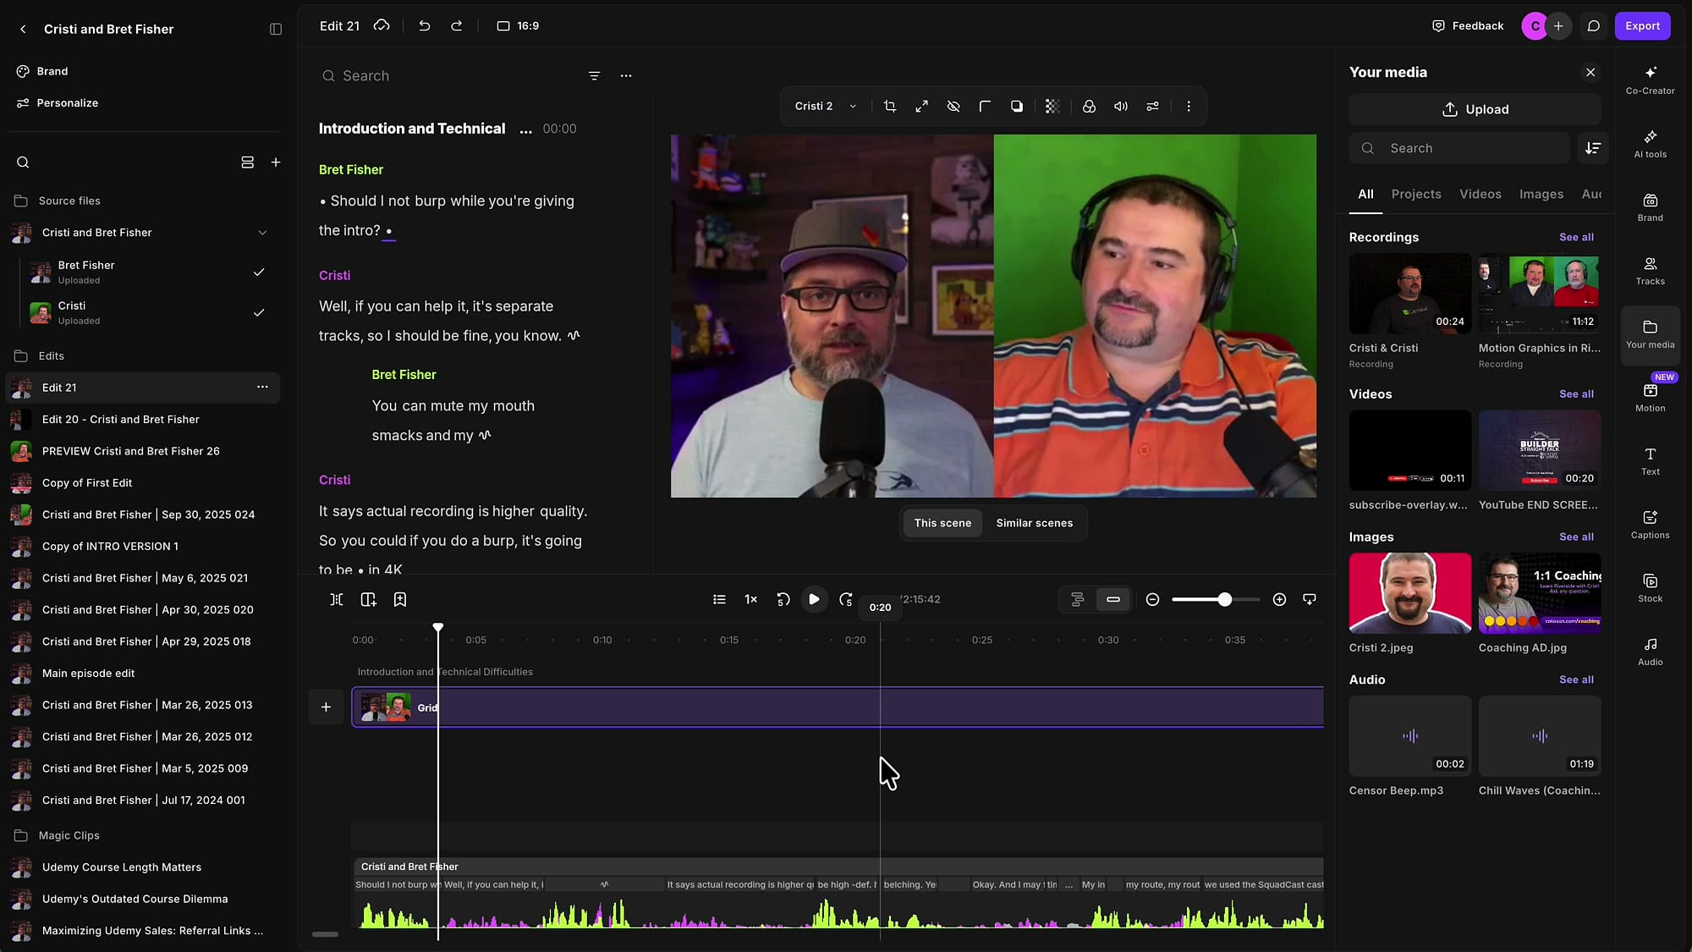1692x952 pixels.
Task: Open the three-dot more menu in video toolbar
Action: pyautogui.click(x=1189, y=107)
